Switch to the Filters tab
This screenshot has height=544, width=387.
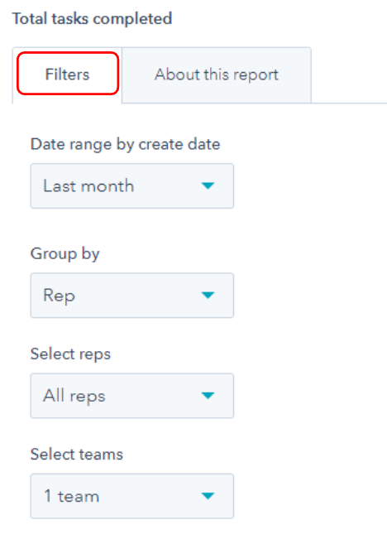(x=68, y=75)
